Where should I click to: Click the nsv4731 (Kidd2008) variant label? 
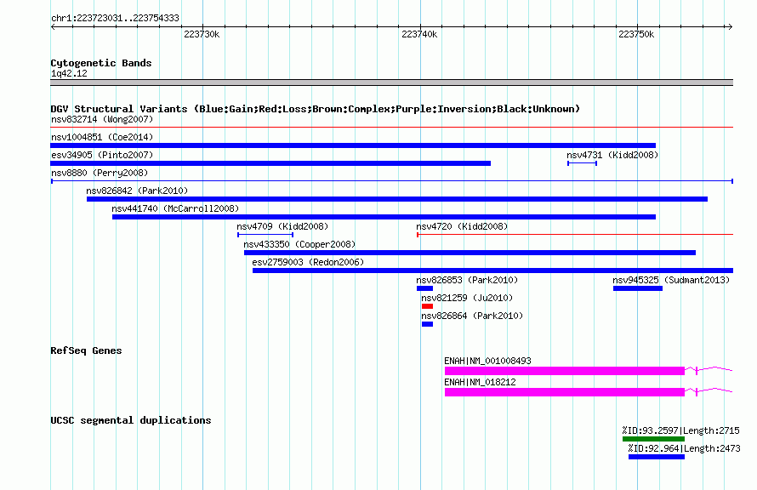[612, 155]
